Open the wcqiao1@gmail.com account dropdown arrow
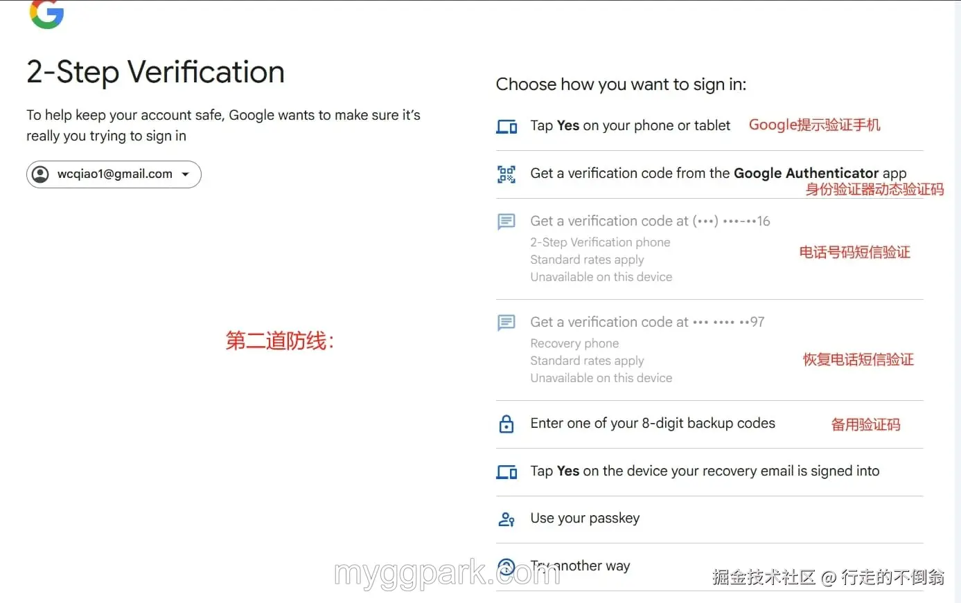This screenshot has height=603, width=961. point(186,174)
